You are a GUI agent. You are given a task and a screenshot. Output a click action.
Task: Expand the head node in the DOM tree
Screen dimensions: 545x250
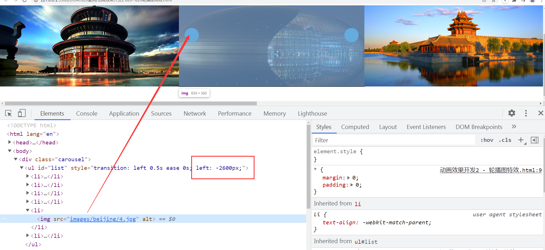pyautogui.click(x=10, y=142)
